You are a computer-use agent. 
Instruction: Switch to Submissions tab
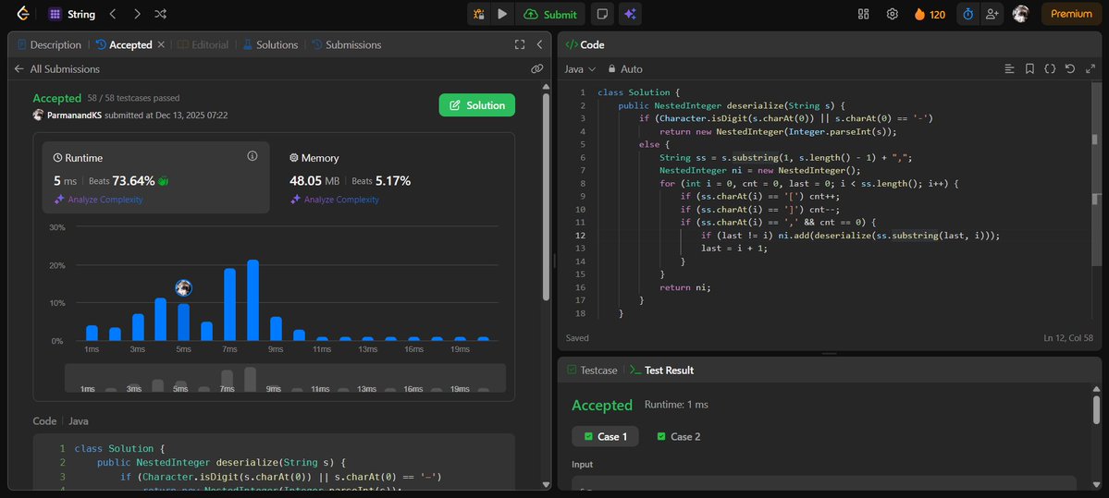tap(347, 44)
